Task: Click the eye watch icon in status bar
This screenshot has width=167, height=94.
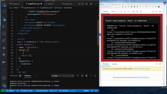Action: pyautogui.click(x=17, y=91)
